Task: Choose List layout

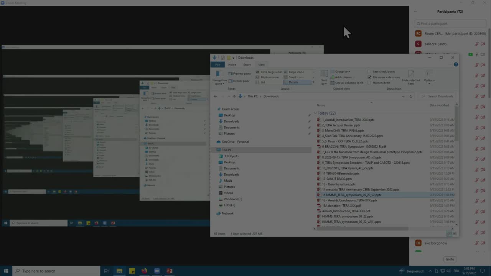Action: coord(260,82)
